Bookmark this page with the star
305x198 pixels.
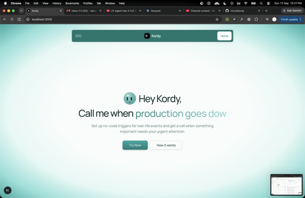click(217, 19)
